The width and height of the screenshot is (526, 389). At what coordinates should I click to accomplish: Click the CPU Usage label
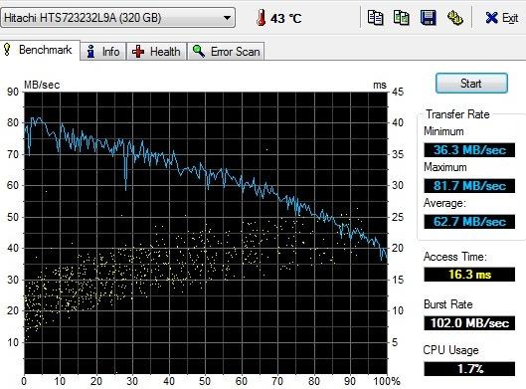click(450, 350)
